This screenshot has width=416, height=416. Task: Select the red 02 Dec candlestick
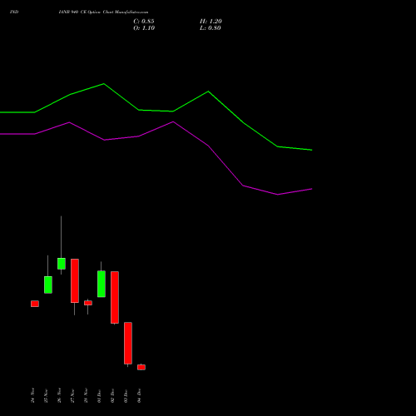(x=115, y=297)
